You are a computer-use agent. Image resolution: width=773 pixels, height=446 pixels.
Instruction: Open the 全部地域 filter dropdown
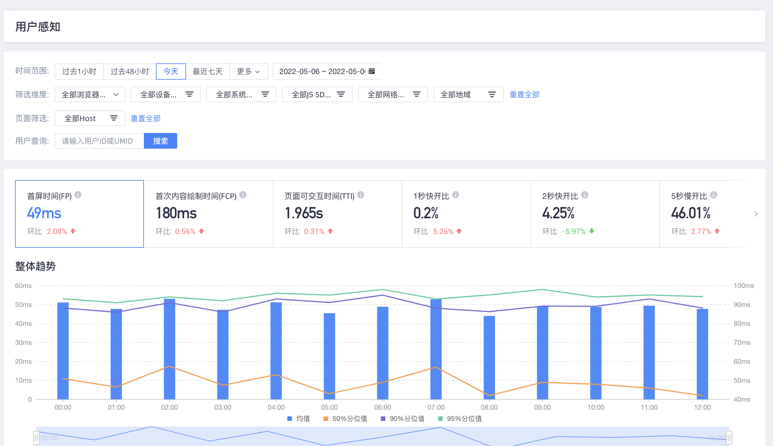click(x=469, y=94)
